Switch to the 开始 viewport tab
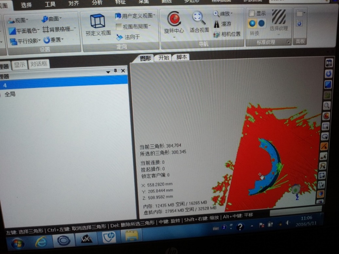Viewport: 339px width, 254px height. (164, 58)
